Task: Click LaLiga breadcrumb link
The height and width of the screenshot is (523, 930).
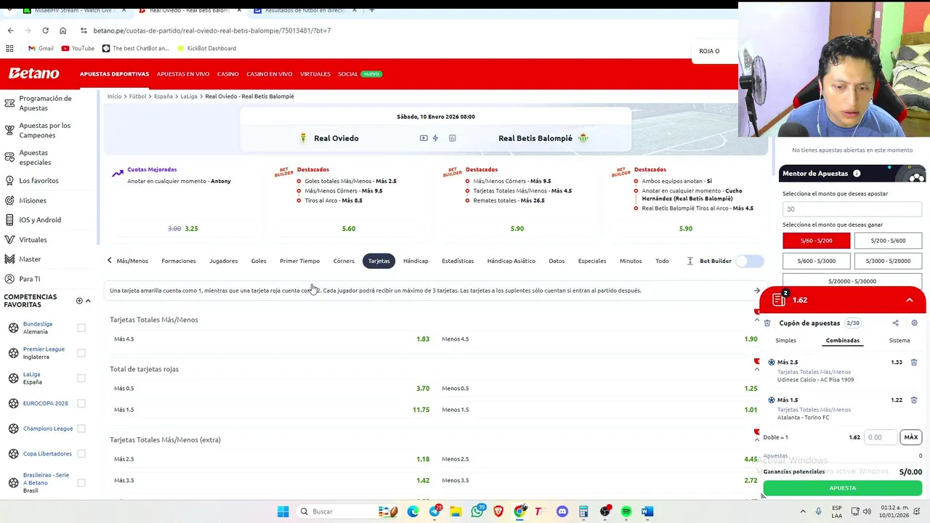Action: tap(189, 97)
